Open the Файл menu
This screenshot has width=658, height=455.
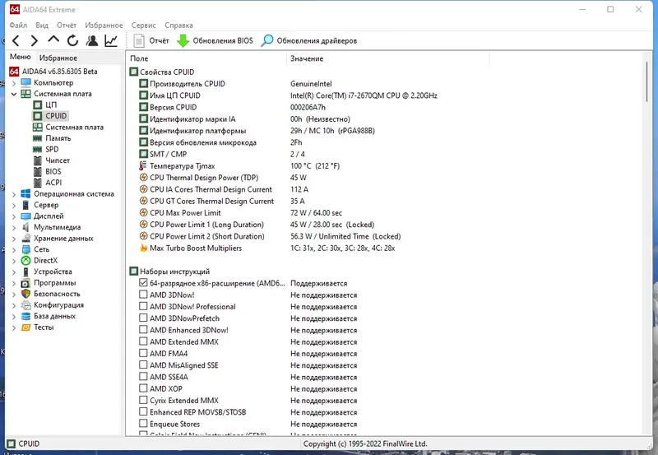pyautogui.click(x=18, y=26)
